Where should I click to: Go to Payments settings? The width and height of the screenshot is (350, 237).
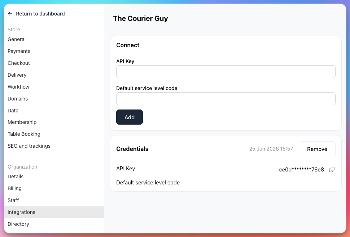coord(19,51)
